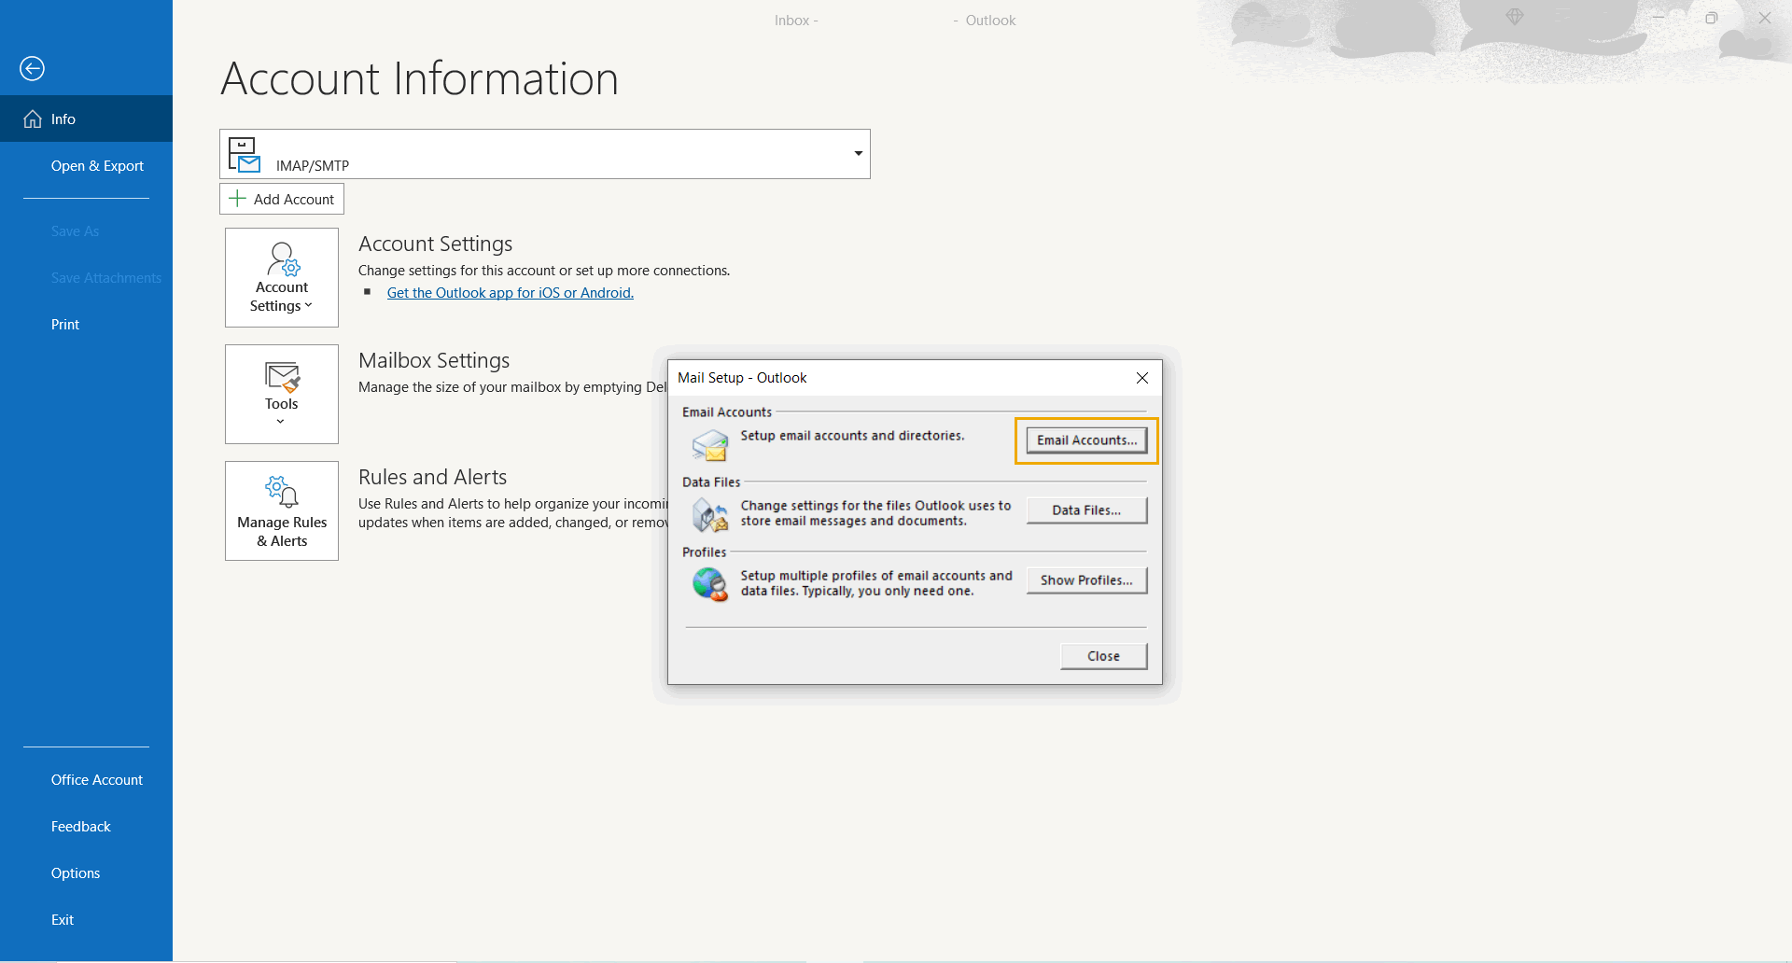Screen dimensions: 1792x963
Task: Open the Open & Export menu item
Action: pos(97,166)
